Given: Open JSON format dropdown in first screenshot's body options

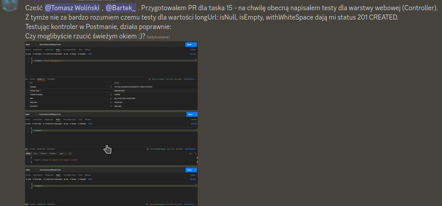Looking at the screenshot, I should point(91,54).
